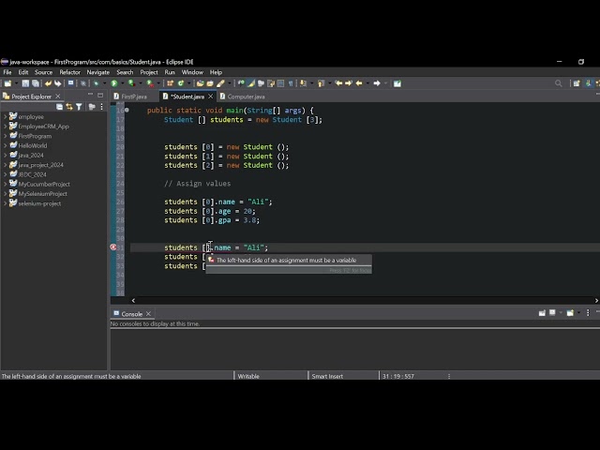
Task: Open dropdown arrow next to New icon
Action: [x=17, y=83]
